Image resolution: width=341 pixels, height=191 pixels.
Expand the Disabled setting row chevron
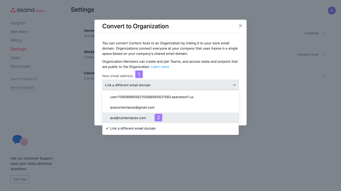click(x=323, y=33)
